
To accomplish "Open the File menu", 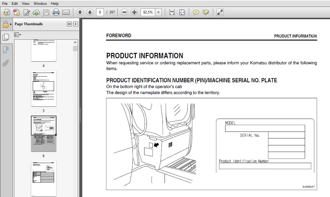I will [x=5, y=4].
